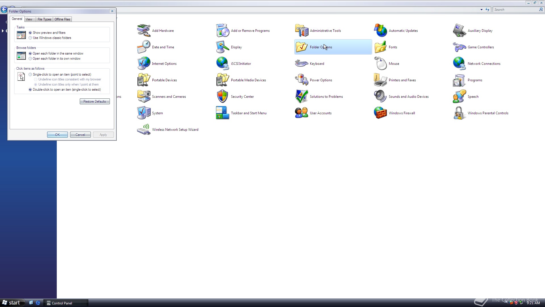Image resolution: width=545 pixels, height=307 pixels.
Task: Select Single-click to open an item
Action: (30, 74)
